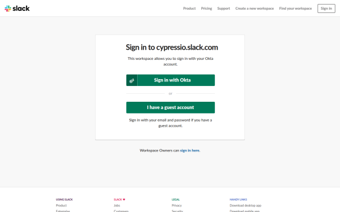Follow the 'sign in here' owner link
This screenshot has width=340, height=212.
(x=190, y=150)
